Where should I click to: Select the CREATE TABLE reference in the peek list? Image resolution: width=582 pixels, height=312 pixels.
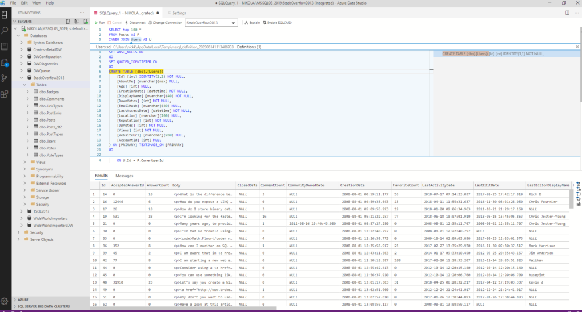[x=506, y=54]
